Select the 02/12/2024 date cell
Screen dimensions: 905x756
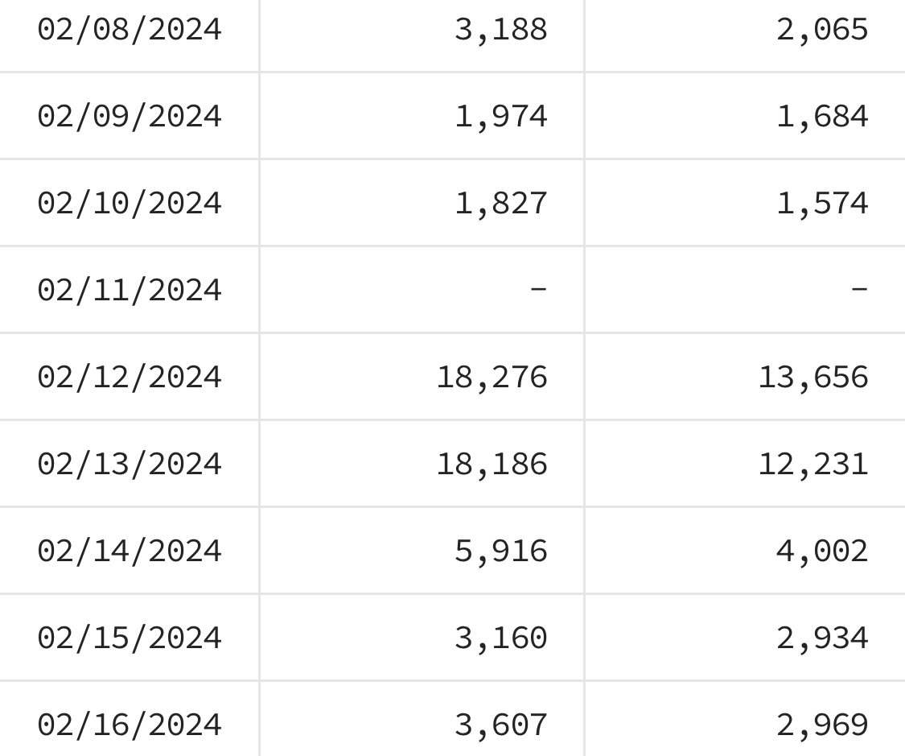pyautogui.click(x=130, y=377)
